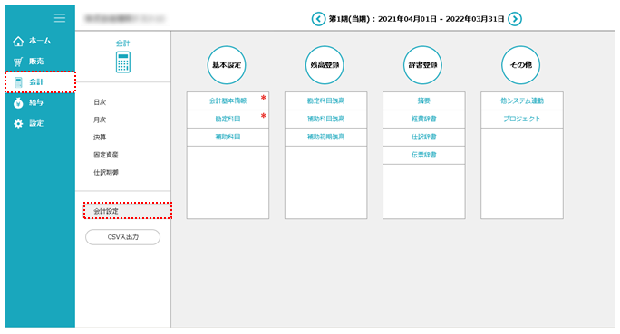Open 勘定科目残高 link

point(325,100)
